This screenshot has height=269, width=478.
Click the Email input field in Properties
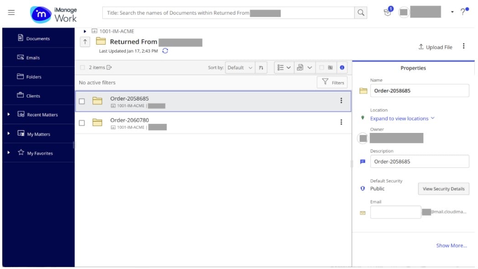pos(396,212)
